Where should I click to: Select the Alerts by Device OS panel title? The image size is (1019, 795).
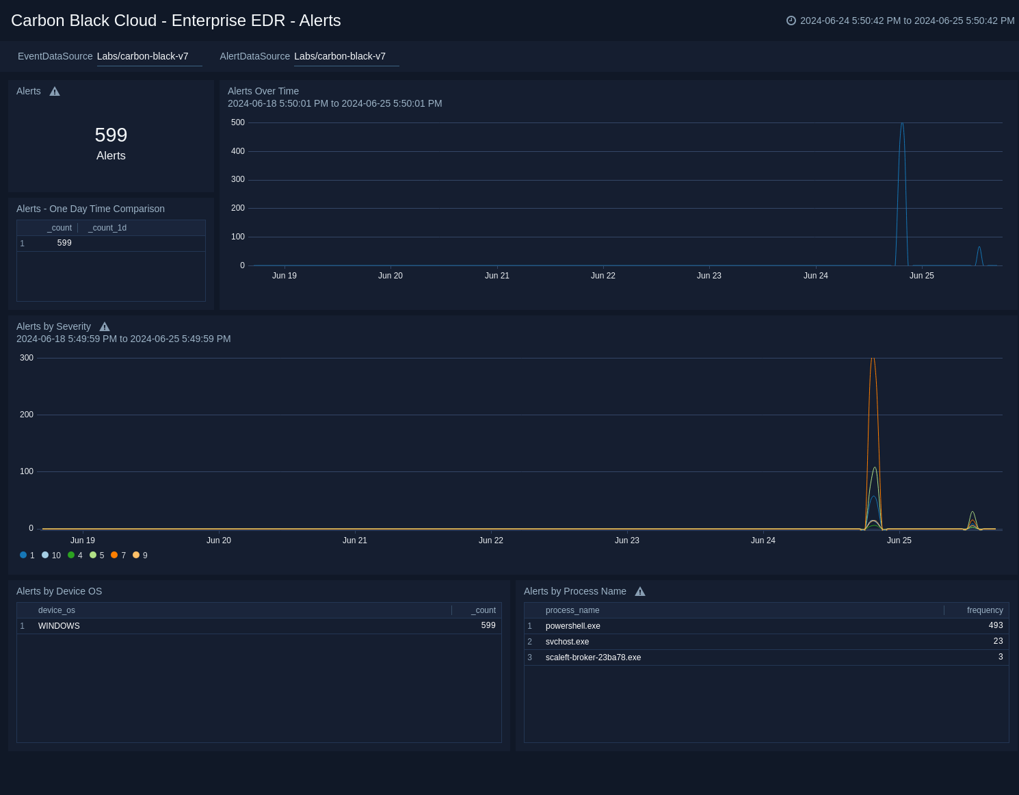(x=59, y=591)
